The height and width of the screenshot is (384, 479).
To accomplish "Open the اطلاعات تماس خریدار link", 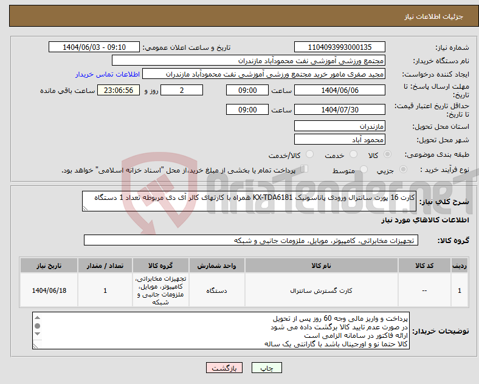I will [x=108, y=74].
